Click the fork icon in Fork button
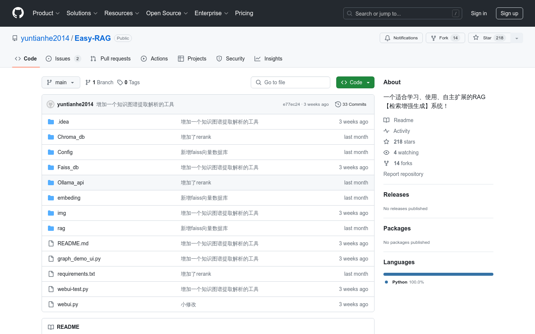This screenshot has height=334, width=535. (434, 38)
